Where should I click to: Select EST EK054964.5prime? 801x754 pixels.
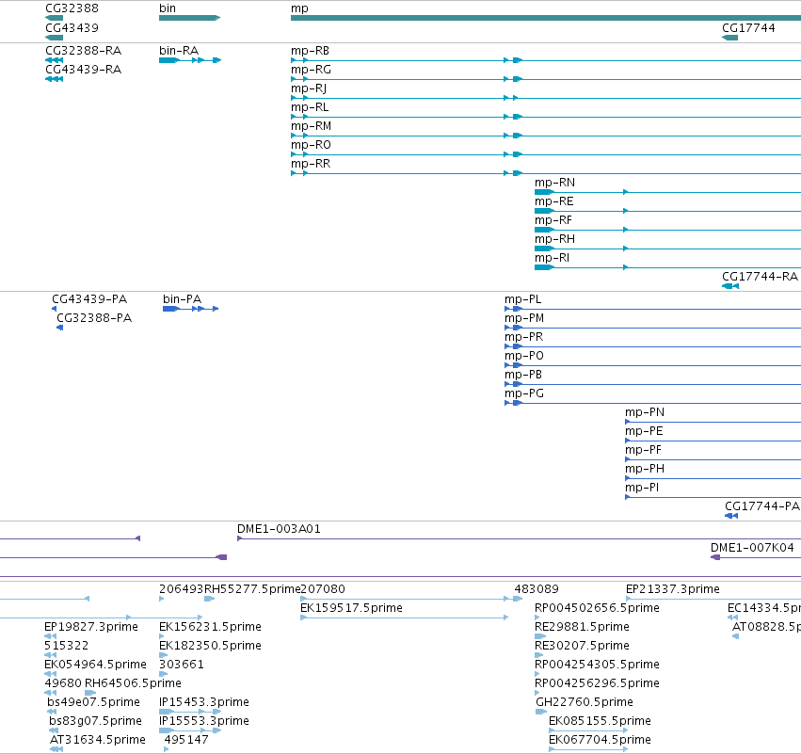[x=95, y=665]
